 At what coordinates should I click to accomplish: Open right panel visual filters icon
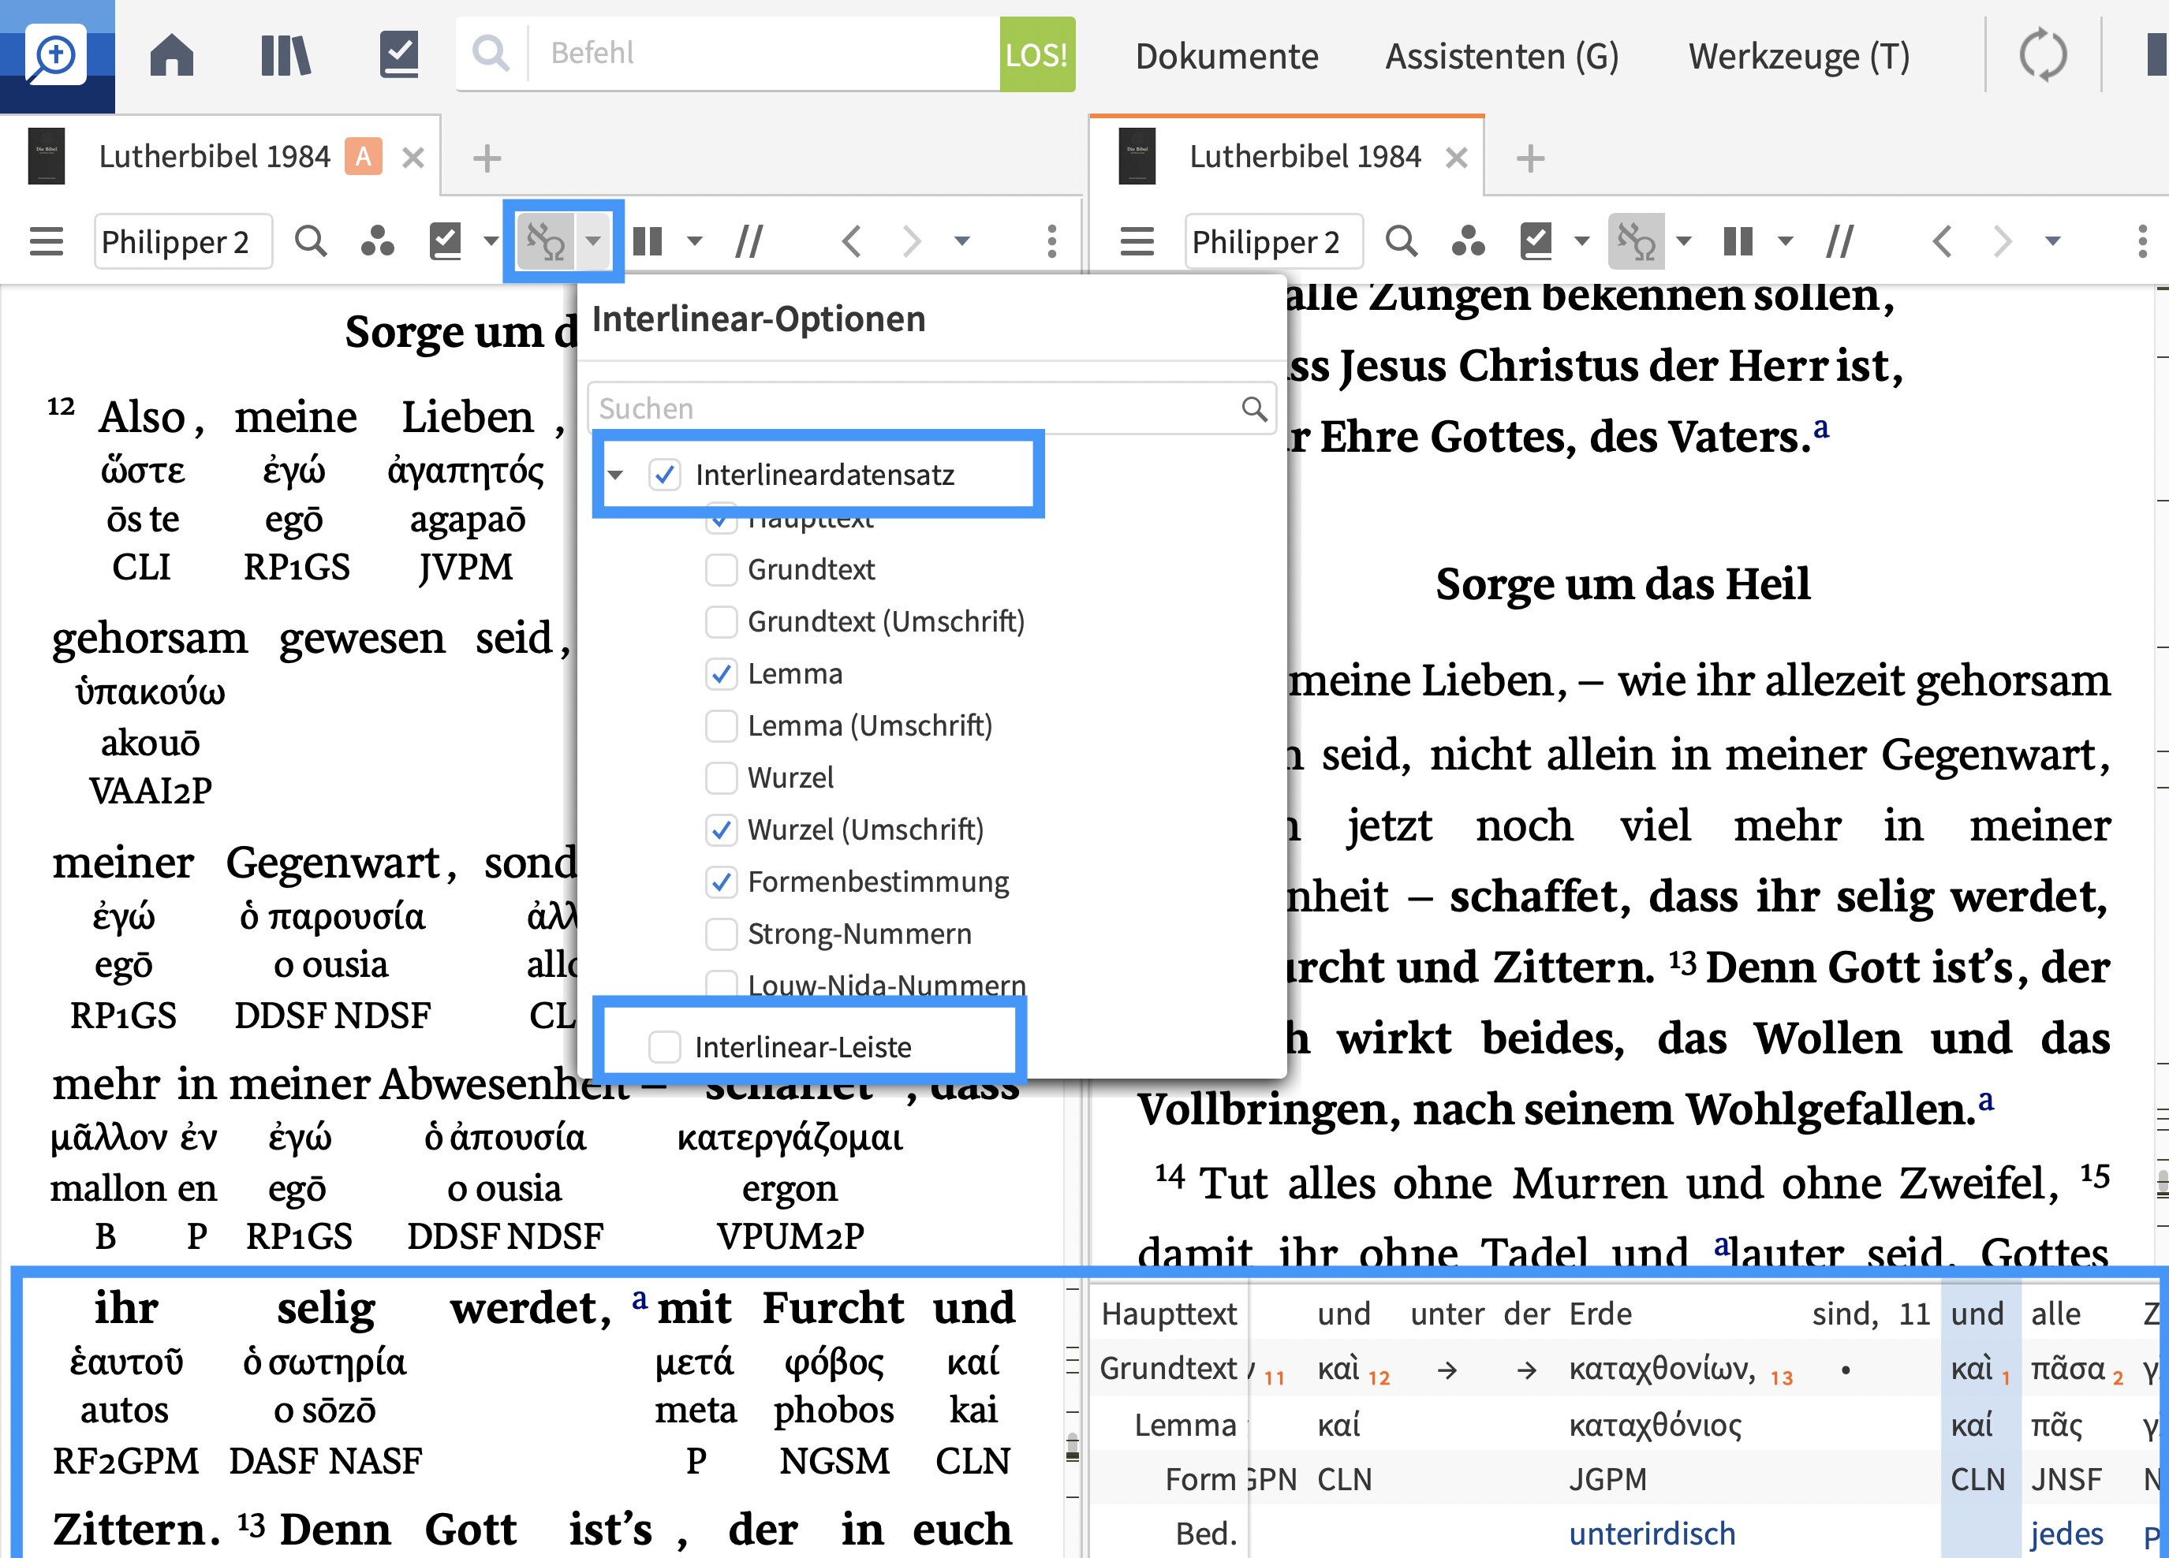pos(1468,240)
